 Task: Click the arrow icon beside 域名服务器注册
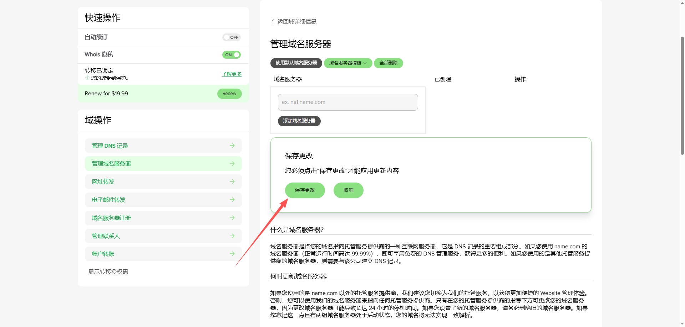(x=232, y=218)
